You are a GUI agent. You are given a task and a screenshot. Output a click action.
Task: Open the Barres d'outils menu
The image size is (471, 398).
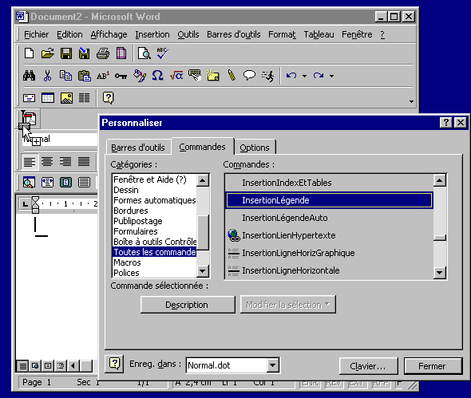pos(233,34)
